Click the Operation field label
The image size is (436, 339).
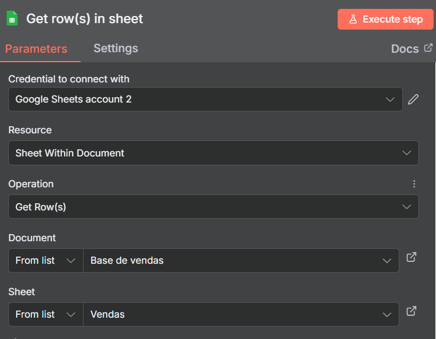click(31, 184)
